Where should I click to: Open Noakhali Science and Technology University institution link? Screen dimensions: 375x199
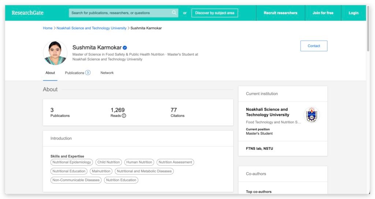268,112
